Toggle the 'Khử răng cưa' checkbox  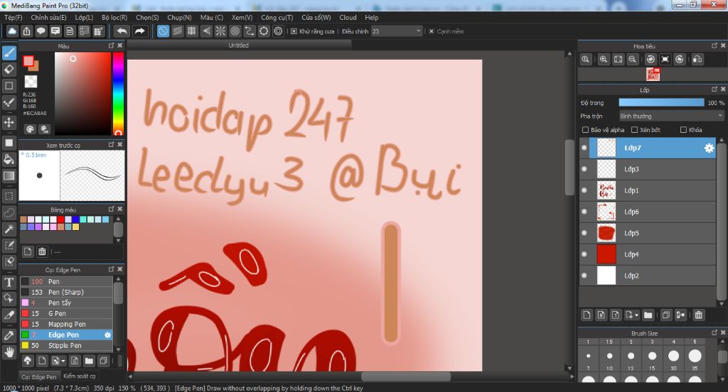coord(294,31)
